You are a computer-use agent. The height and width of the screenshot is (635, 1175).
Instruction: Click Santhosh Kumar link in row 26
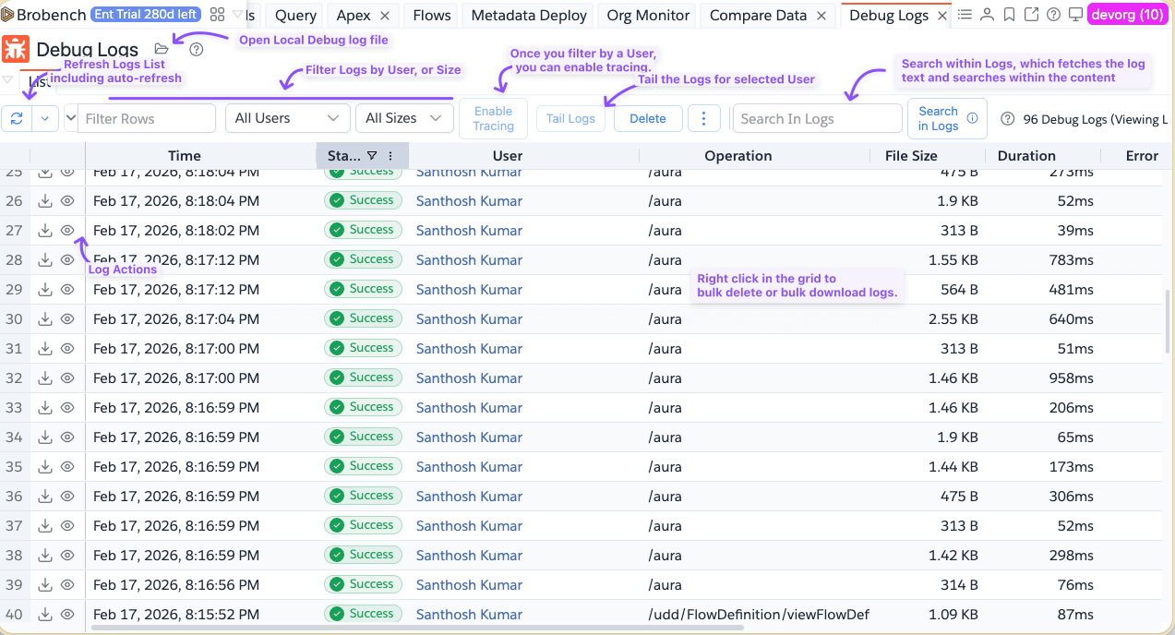click(469, 201)
